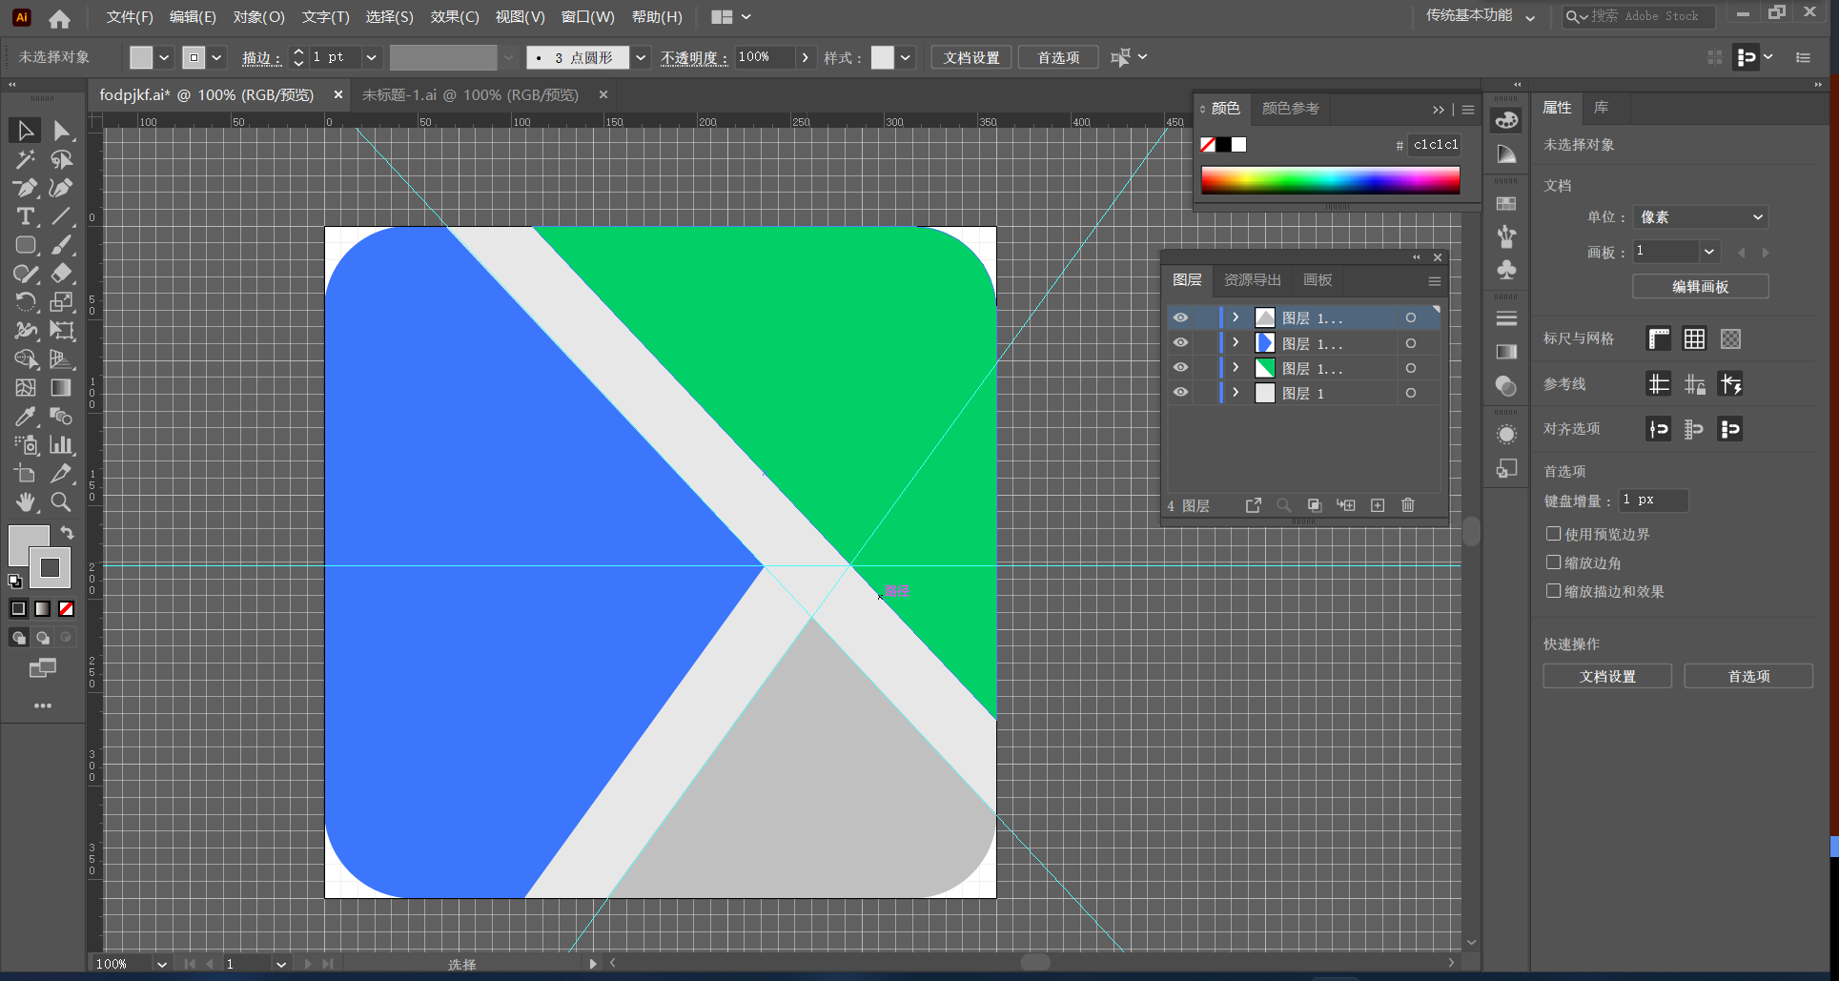Choose the Eraser tool

(62, 274)
